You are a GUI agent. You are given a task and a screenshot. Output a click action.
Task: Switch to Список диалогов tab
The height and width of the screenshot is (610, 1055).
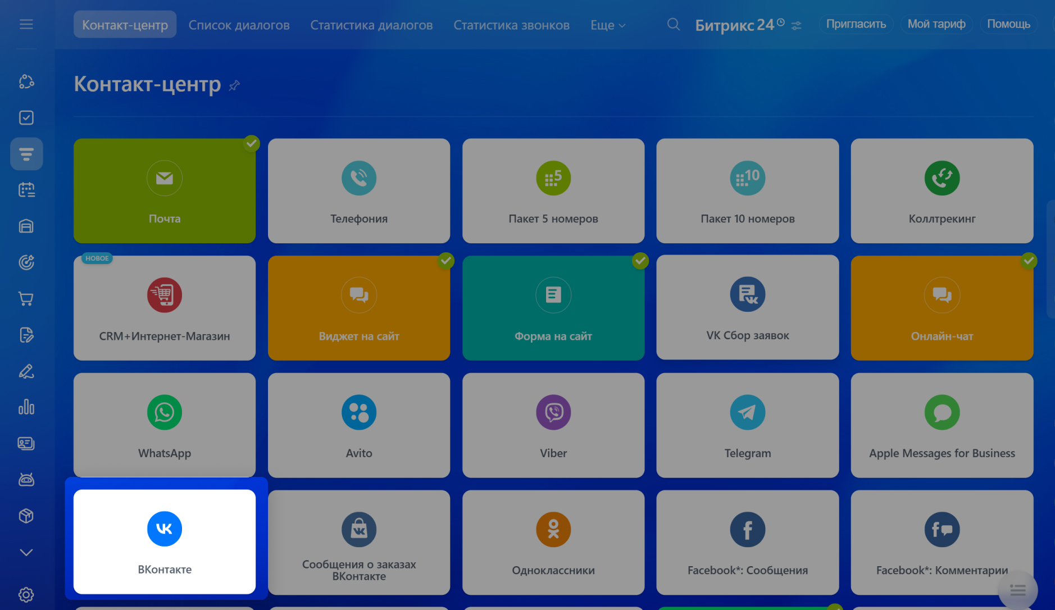point(239,25)
